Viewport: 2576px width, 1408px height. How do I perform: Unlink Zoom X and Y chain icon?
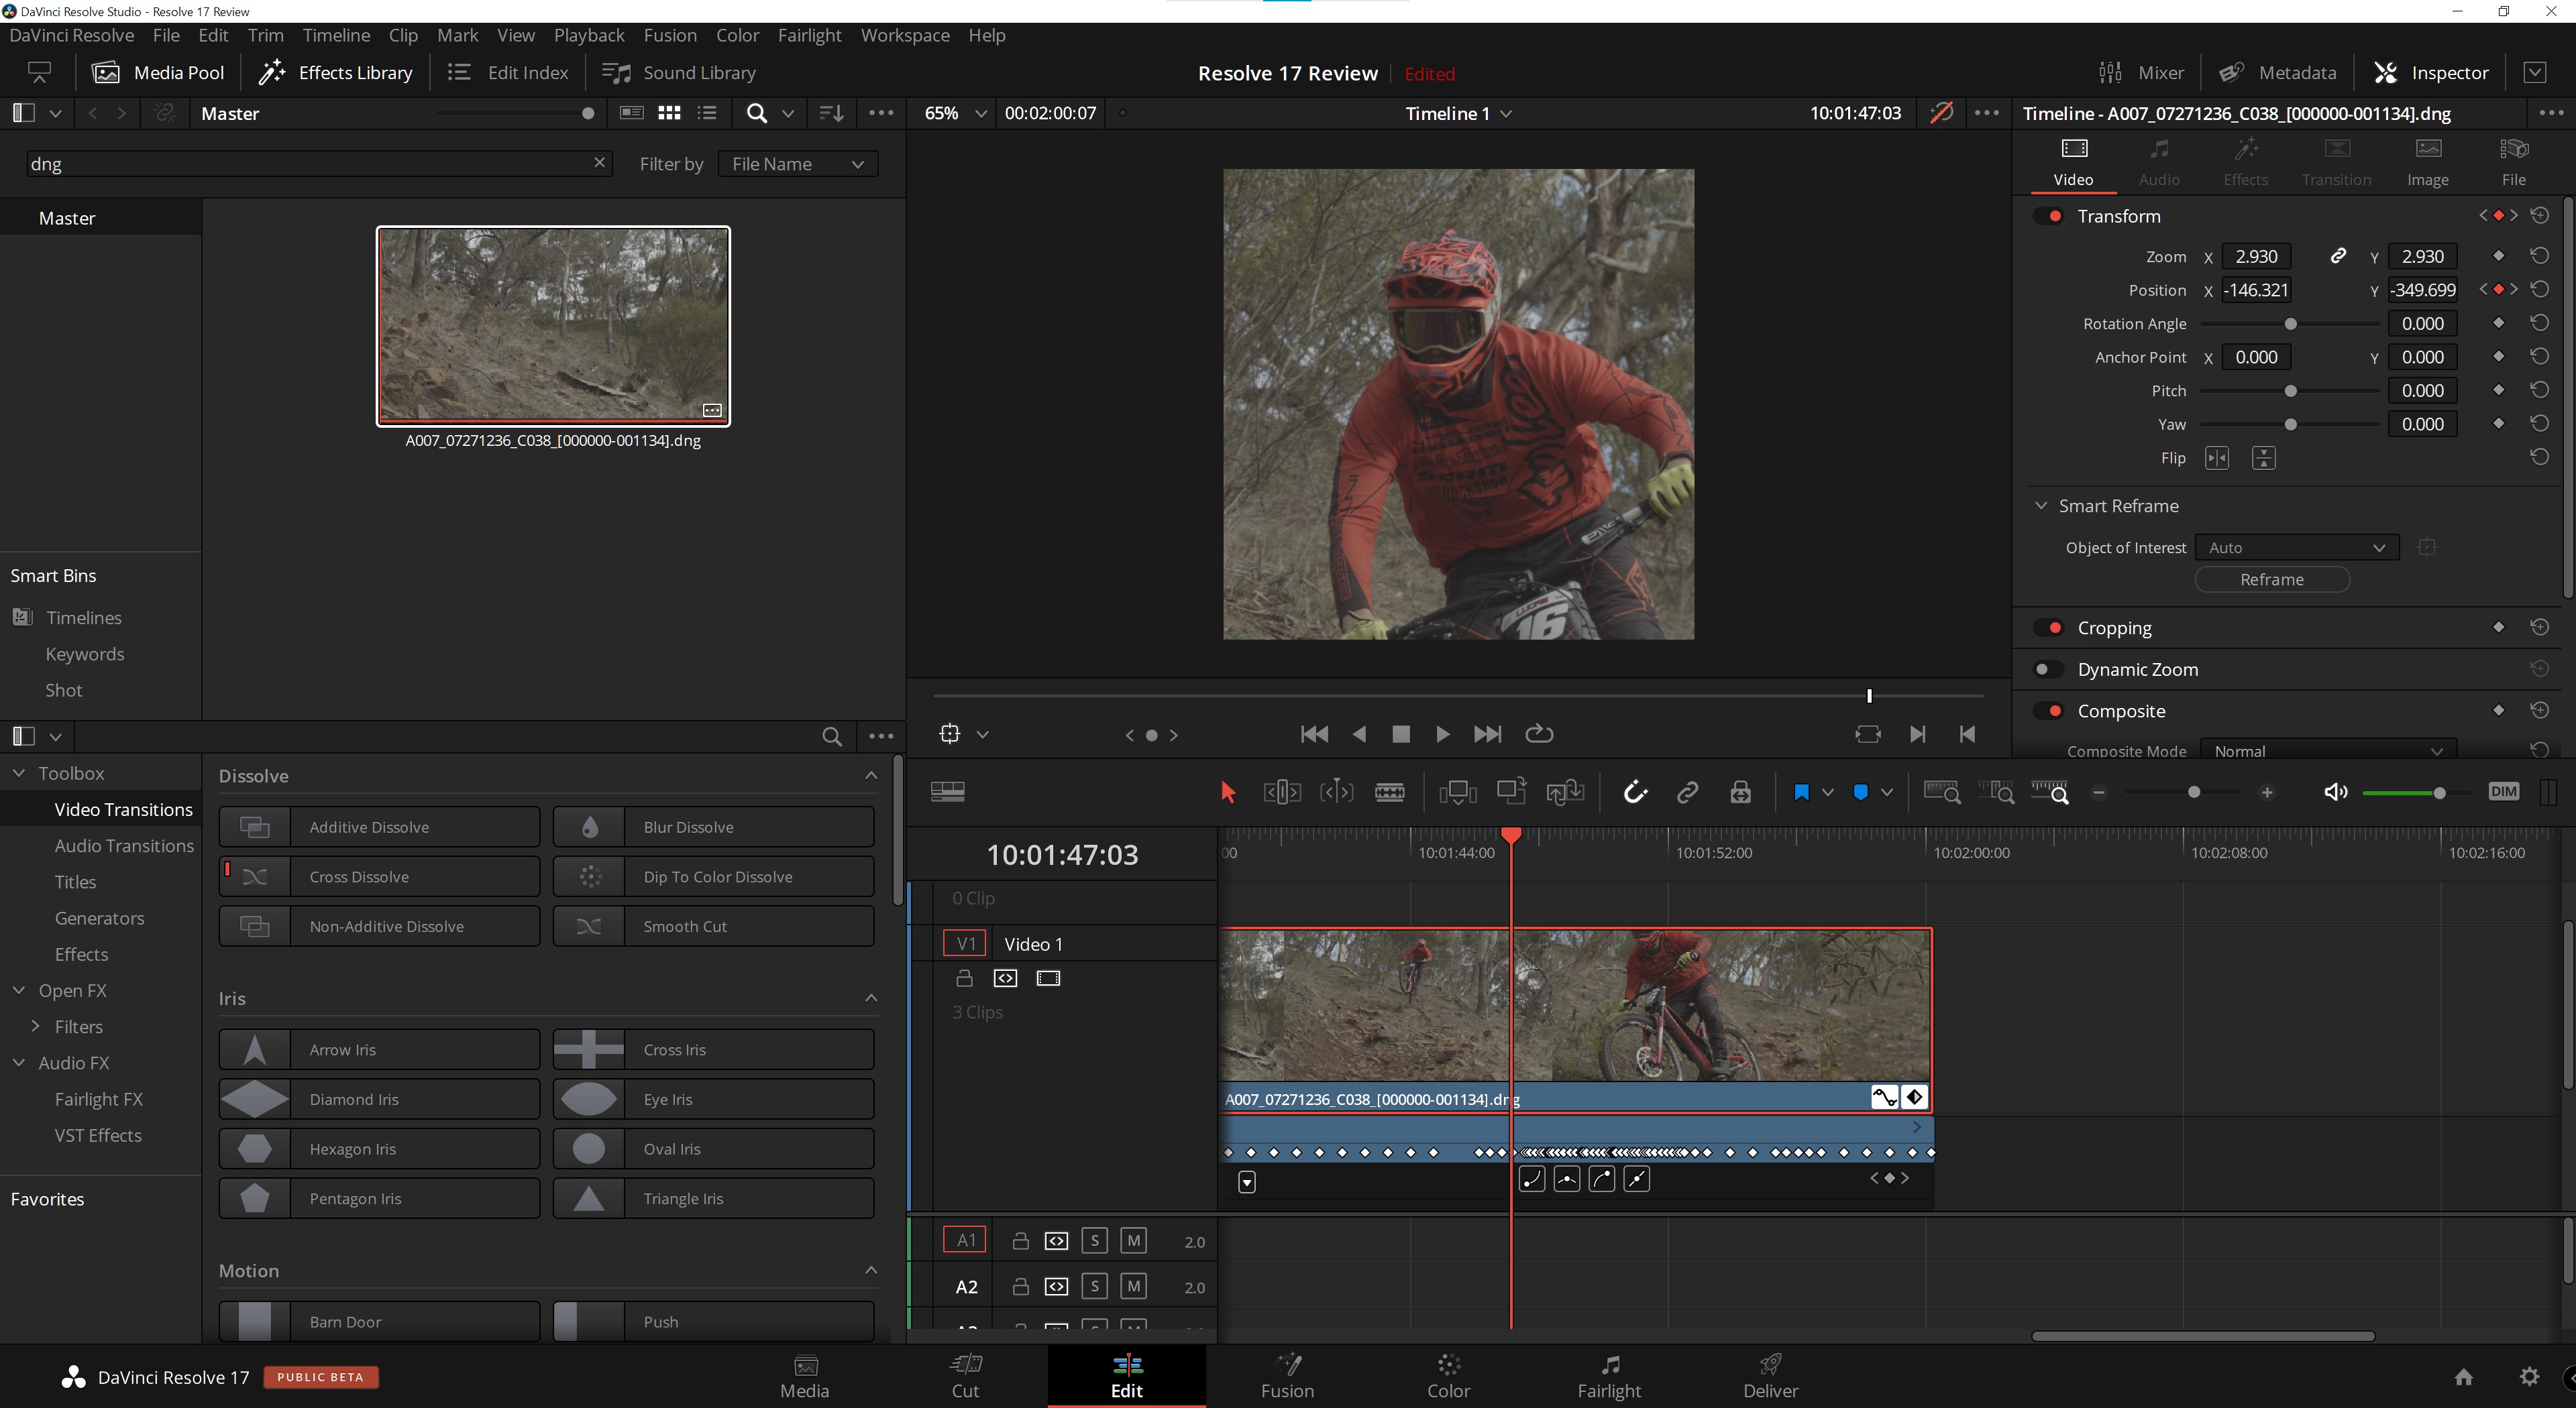coord(2338,256)
